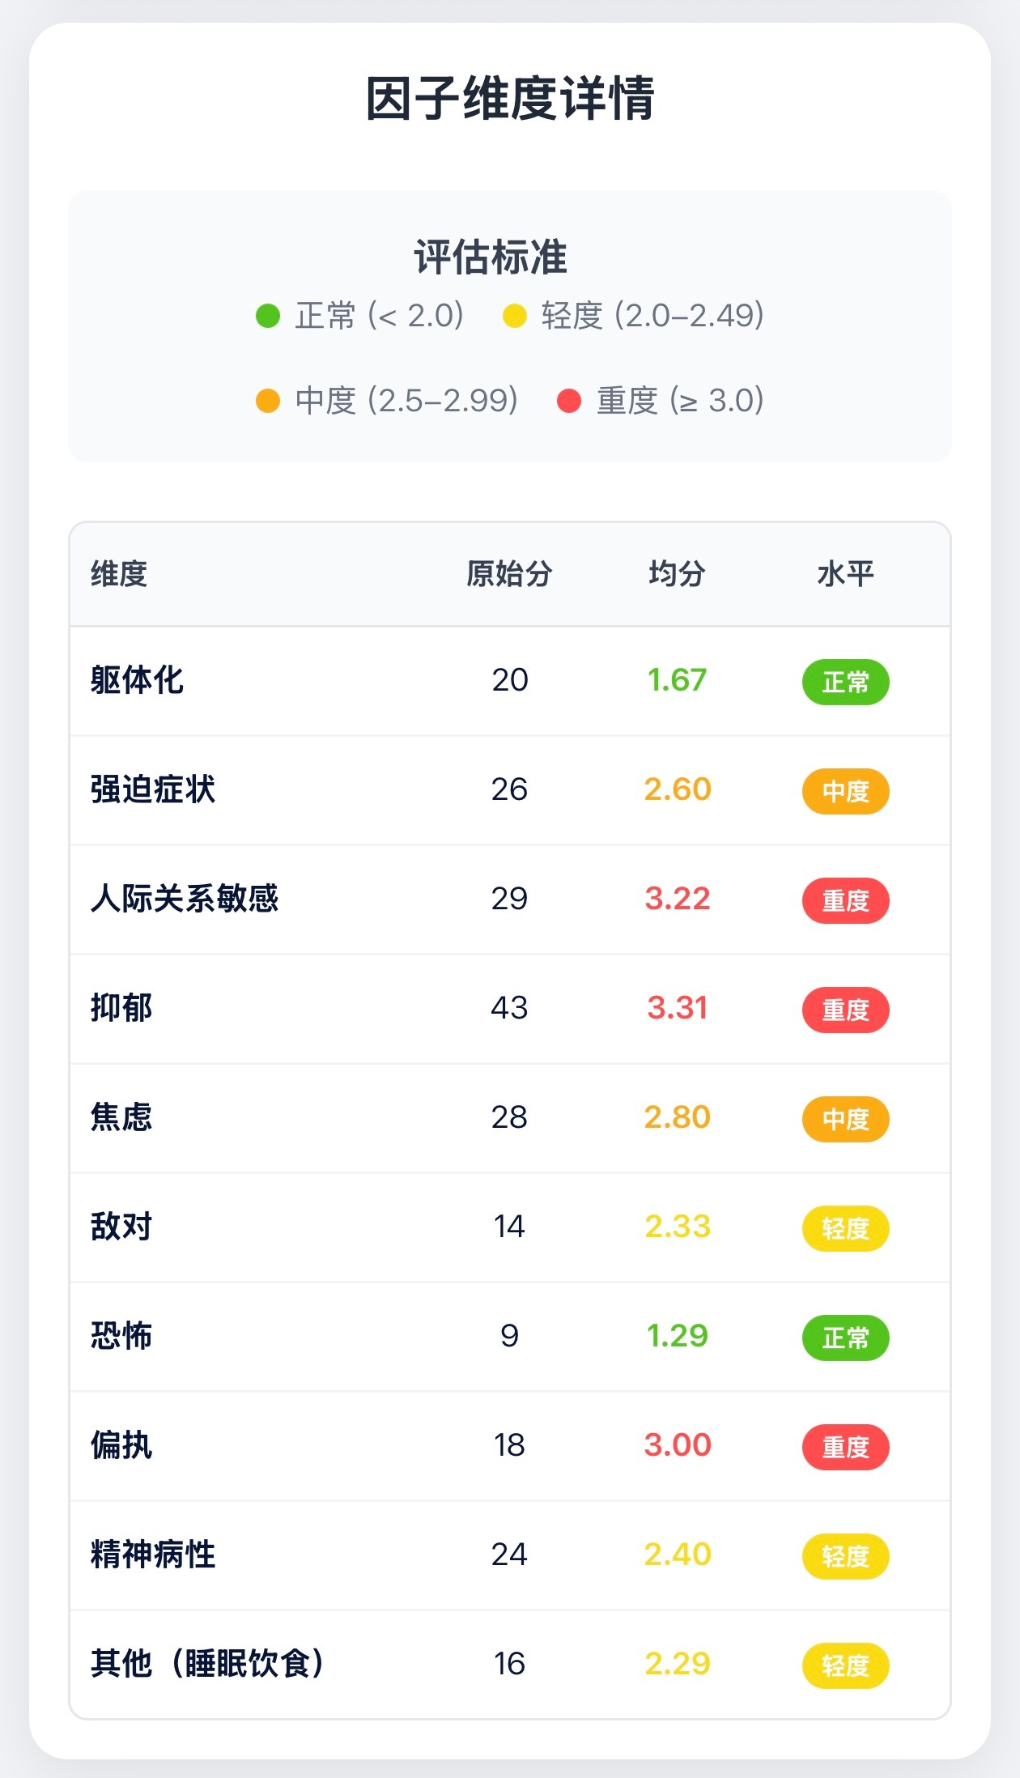Image resolution: width=1020 pixels, height=1778 pixels.
Task: Select the 重度 badge in 偏执 row
Action: tap(845, 1447)
